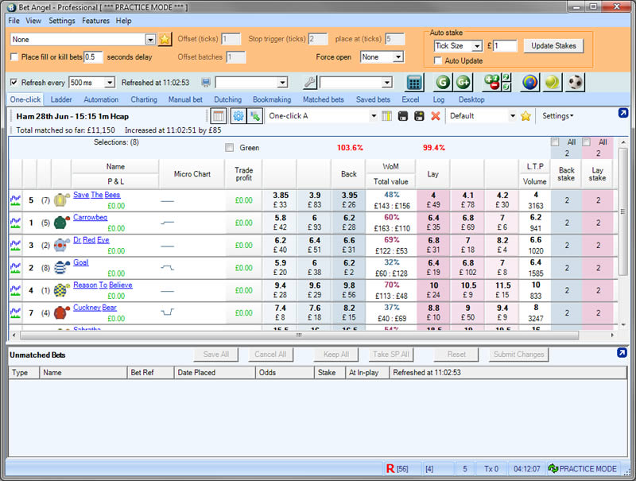This screenshot has width=636, height=481.
Task: Click the second save-as disk icon
Action: pyautogui.click(x=419, y=116)
